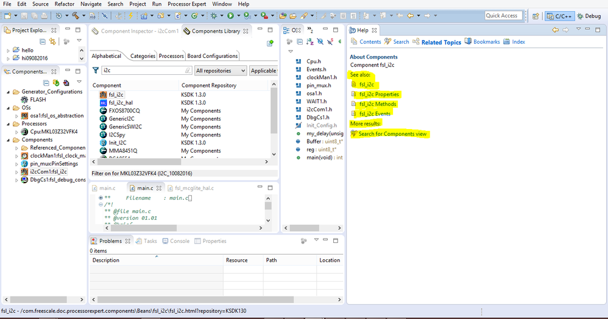This screenshot has height=319, width=608.
Task: Click Collapse All icon in Project Explorer
Action: click(43, 41)
